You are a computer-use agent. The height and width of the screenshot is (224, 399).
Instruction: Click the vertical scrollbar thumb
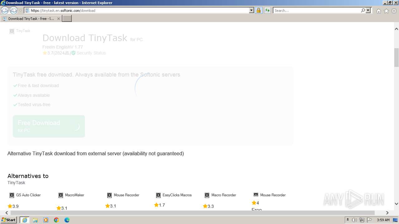tap(397, 58)
